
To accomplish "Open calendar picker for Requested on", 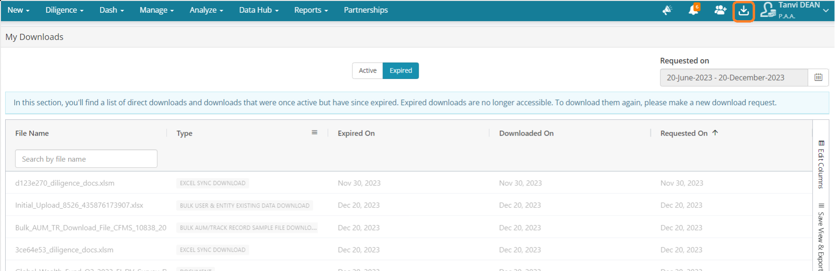I will (x=818, y=77).
